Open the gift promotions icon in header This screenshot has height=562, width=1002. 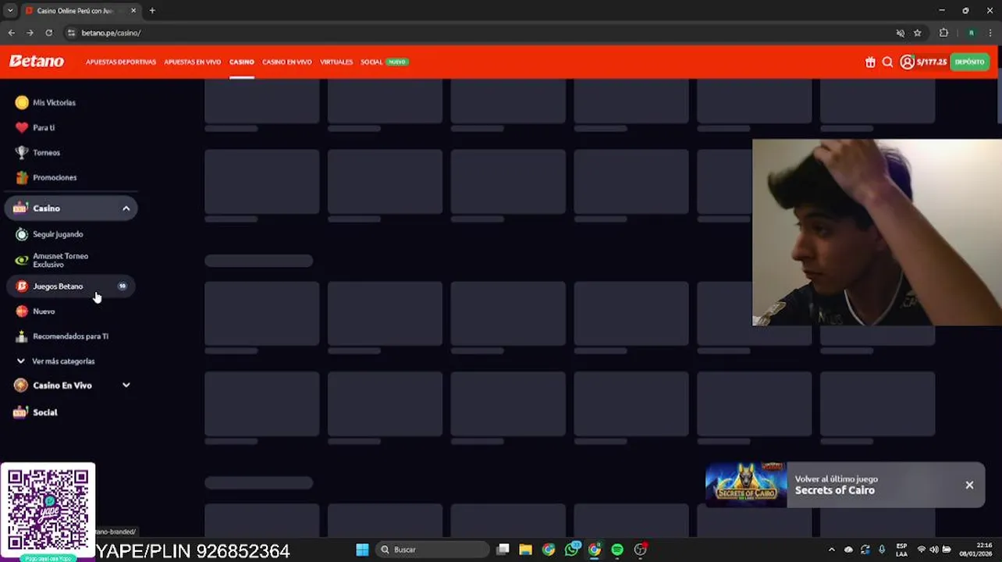[x=870, y=62]
